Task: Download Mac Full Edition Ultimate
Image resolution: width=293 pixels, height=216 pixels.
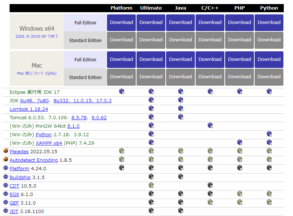Action: click(x=151, y=59)
